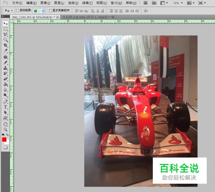
Task: Select the Brush tool
Action: click(x=5, y=63)
